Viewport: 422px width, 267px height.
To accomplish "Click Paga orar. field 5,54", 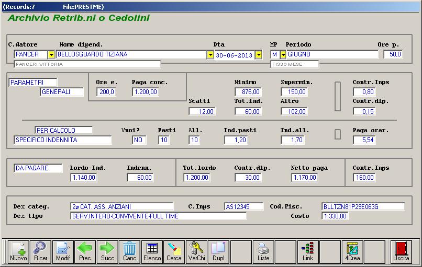I will coord(364,140).
